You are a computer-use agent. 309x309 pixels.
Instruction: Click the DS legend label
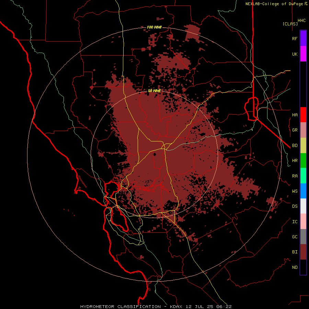coord(295,206)
